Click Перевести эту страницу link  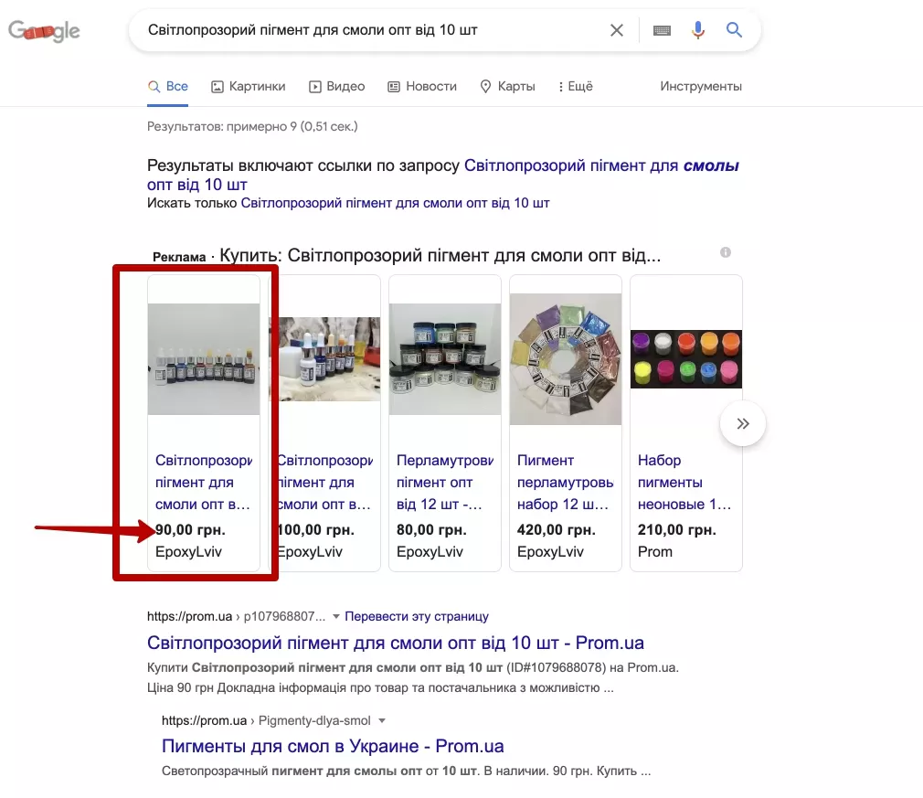coord(417,617)
